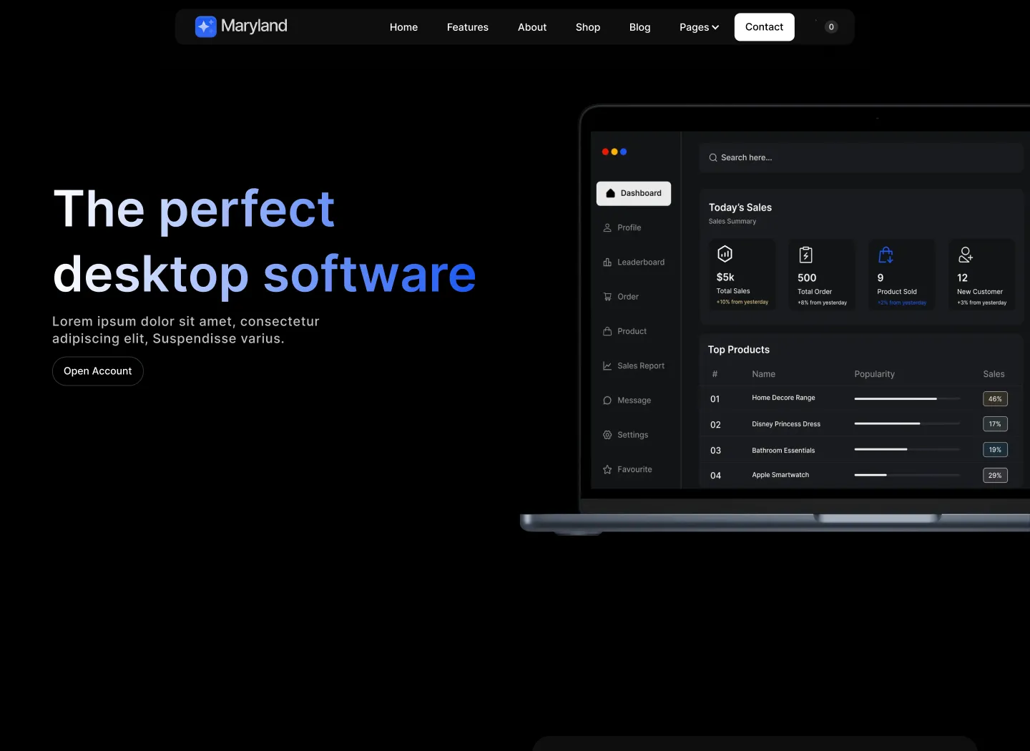Go to the Home menu item
Viewport: 1030px width, 751px height.
(x=403, y=27)
